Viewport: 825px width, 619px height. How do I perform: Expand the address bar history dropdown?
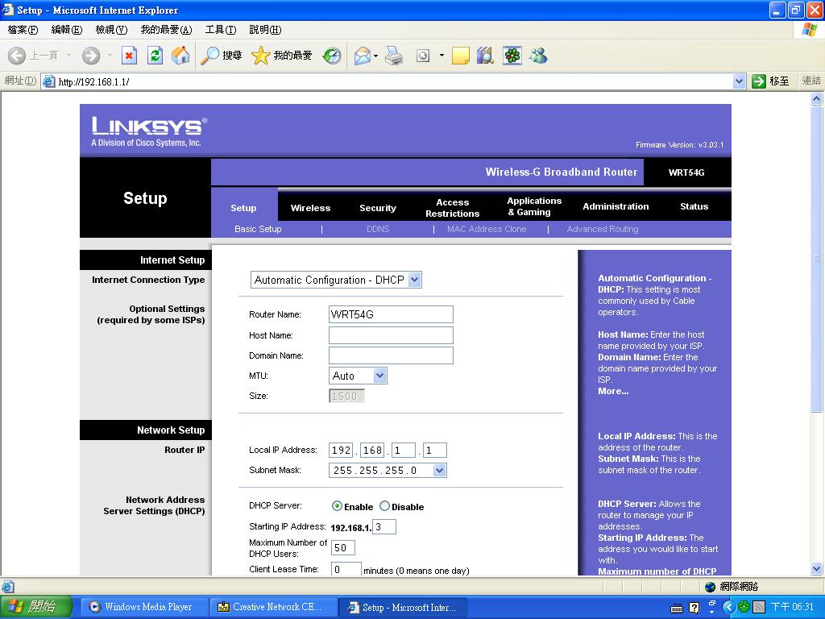[740, 81]
